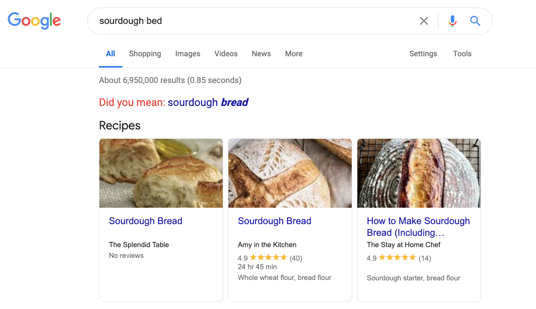536x309 pixels.
Task: Select the All results tab
Action: [110, 53]
